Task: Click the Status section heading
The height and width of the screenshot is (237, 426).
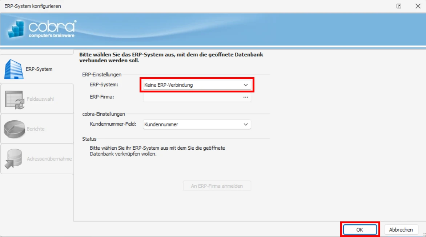Action: [89, 139]
